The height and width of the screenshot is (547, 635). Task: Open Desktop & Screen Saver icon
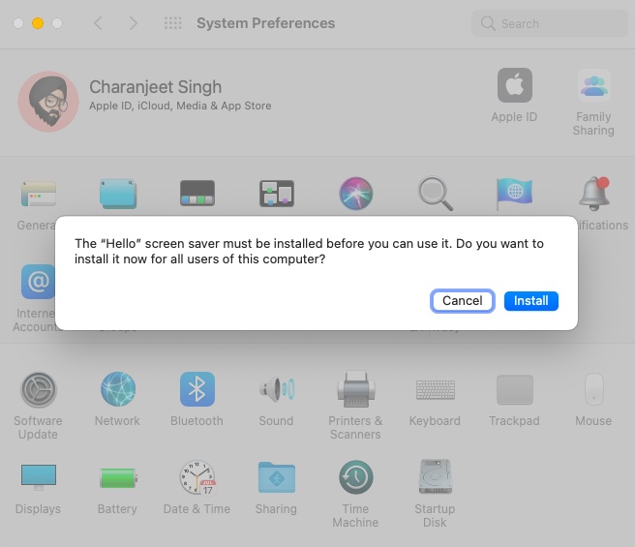[x=118, y=194]
